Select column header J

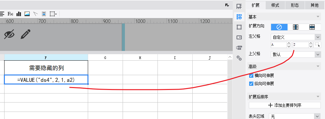[210, 57]
